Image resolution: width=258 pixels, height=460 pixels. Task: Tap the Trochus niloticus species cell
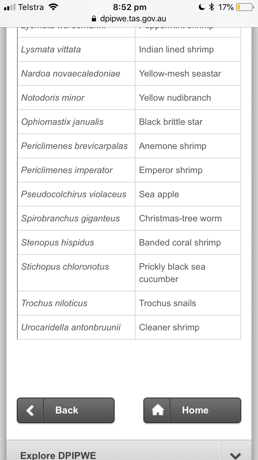[76, 303]
